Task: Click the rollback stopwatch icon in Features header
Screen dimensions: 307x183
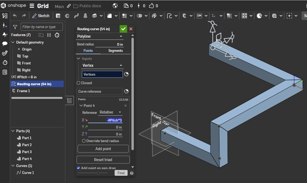Action: [57, 35]
